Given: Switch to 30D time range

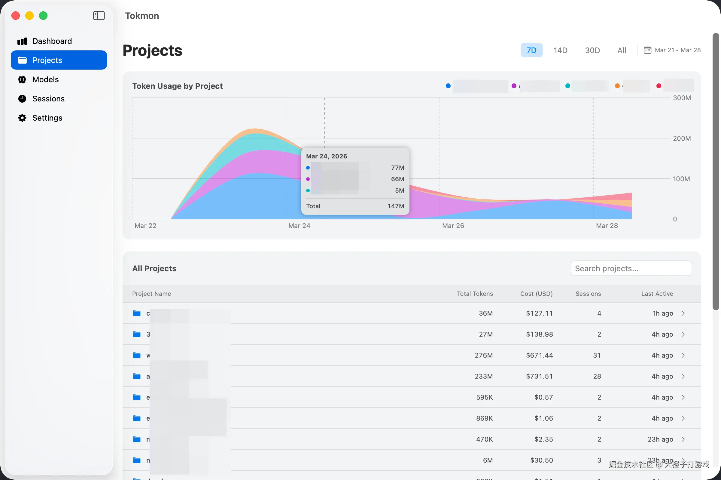Looking at the screenshot, I should pyautogui.click(x=592, y=50).
